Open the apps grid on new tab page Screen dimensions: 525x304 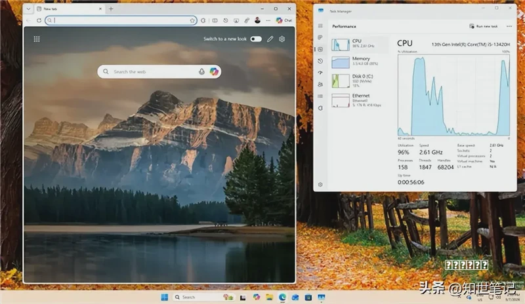[37, 39]
